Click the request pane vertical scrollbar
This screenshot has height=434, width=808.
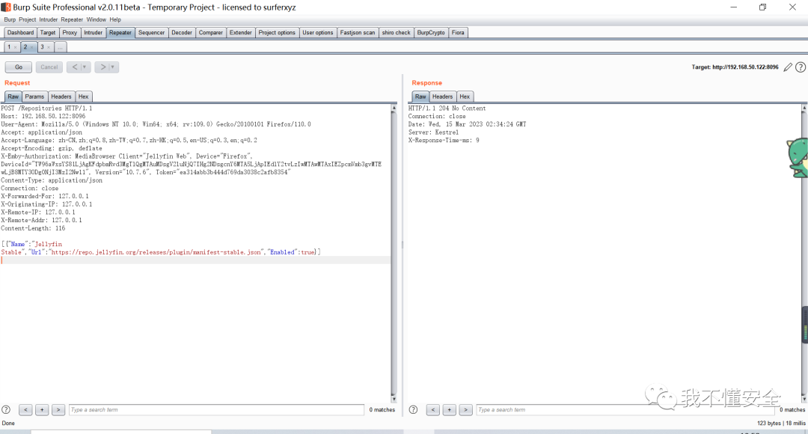tap(394, 254)
